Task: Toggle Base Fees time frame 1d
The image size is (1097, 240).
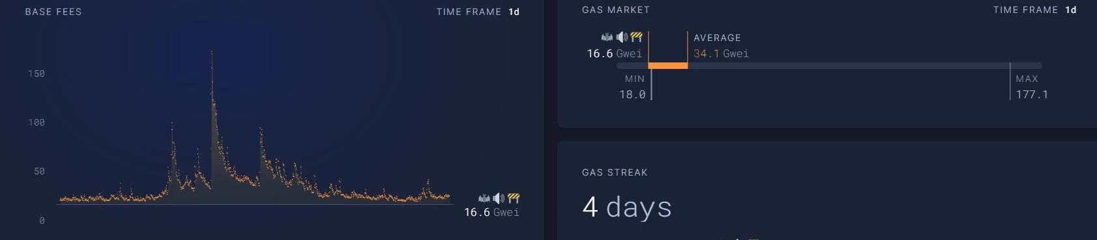Action: 514,12
